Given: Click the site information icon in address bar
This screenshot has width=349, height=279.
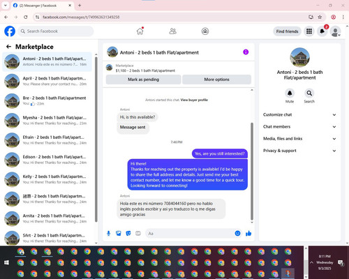Looking at the screenshot, I should (37, 17).
